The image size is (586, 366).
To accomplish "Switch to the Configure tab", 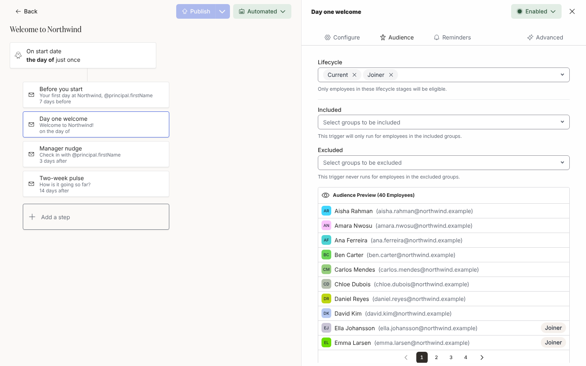I will pyautogui.click(x=342, y=37).
